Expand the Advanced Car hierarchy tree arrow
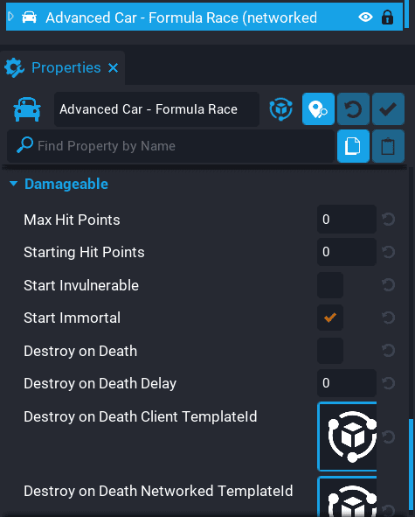415x517 pixels. [10, 16]
